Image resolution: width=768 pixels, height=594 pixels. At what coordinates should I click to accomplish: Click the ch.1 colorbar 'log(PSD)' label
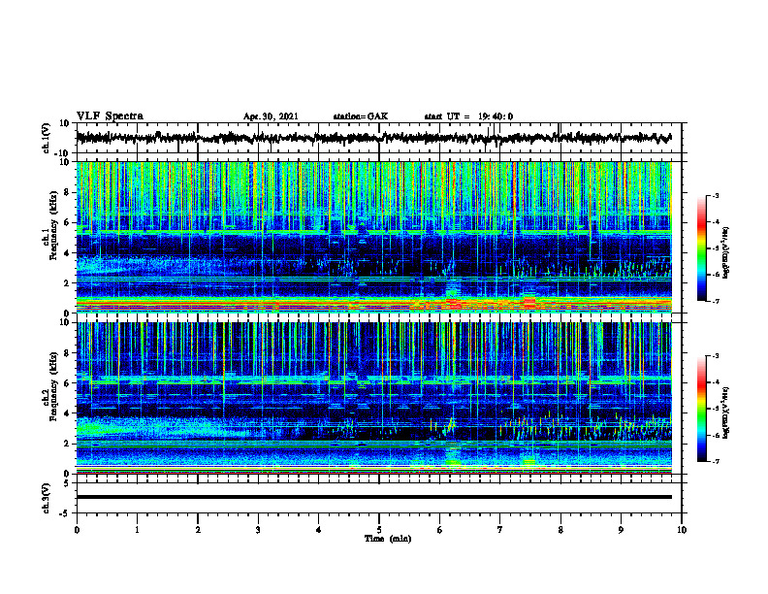coord(726,252)
